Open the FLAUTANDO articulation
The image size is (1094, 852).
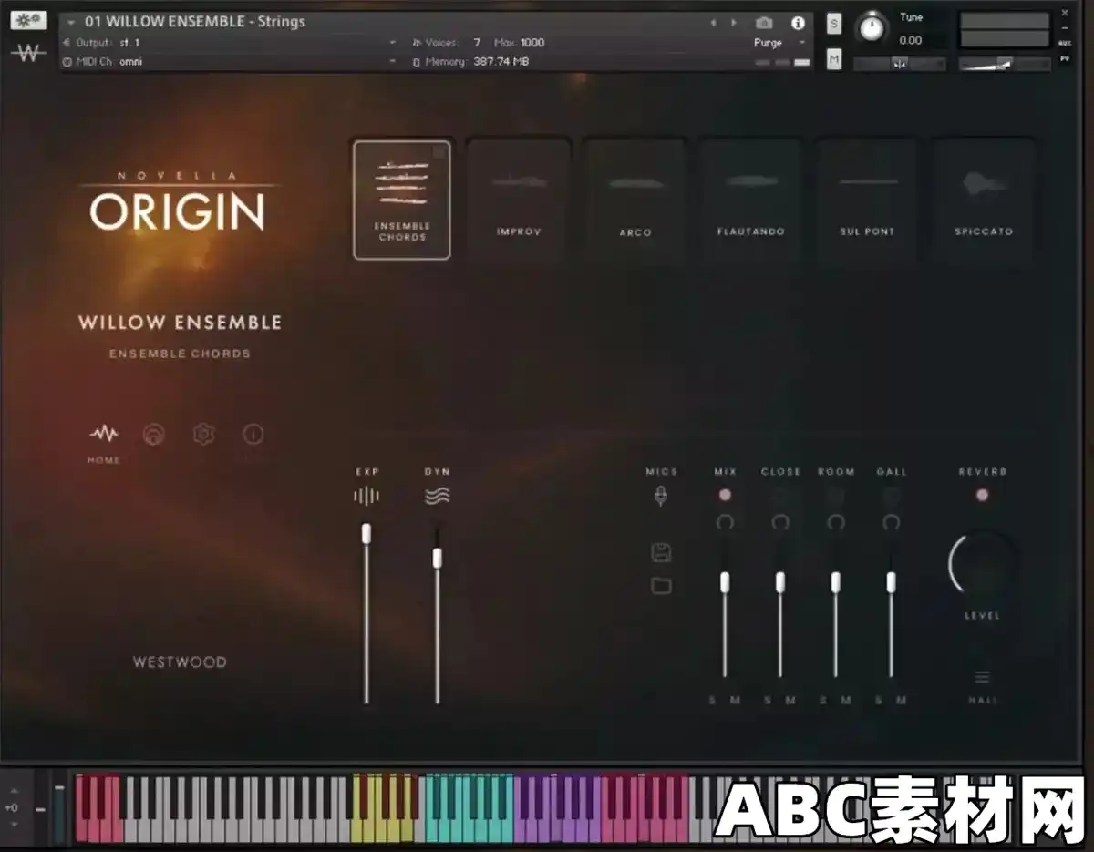(x=750, y=199)
